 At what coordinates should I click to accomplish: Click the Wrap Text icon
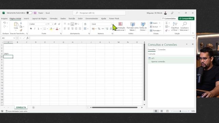tap(85, 24)
